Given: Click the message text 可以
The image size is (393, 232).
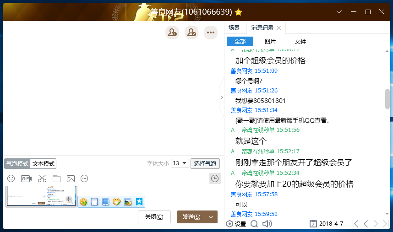Looking at the screenshot, I should (241, 205).
